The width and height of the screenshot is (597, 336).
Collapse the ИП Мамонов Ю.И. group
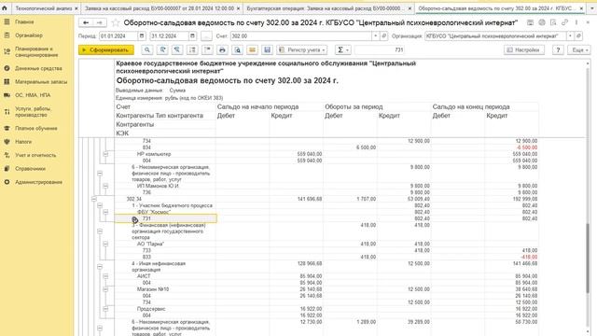tap(105, 186)
